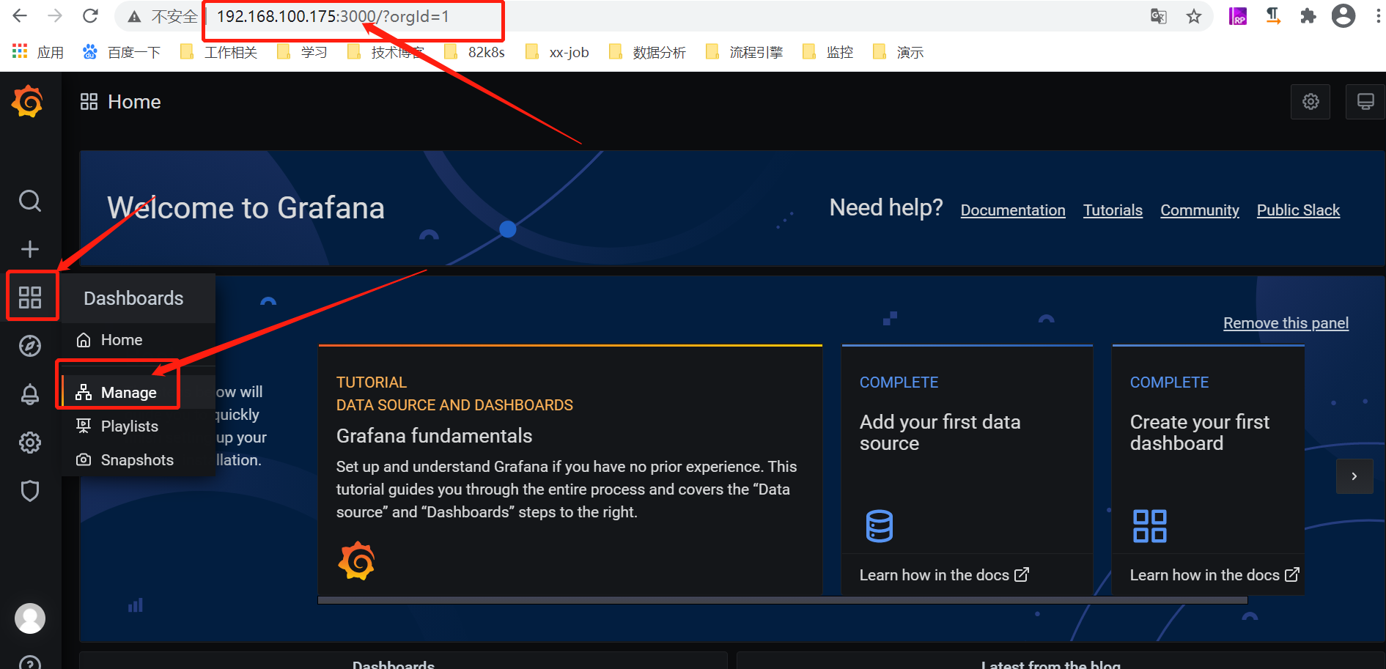
Task: Open the Search icon in sidebar
Action: pos(30,201)
